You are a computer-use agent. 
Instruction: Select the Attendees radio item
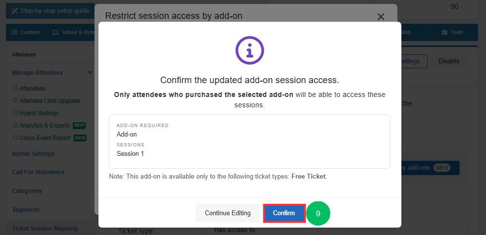click(29, 89)
